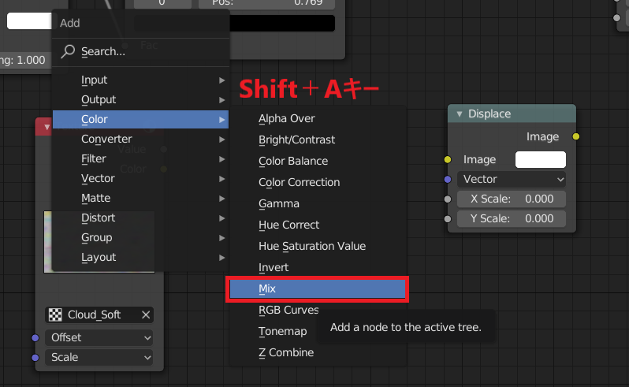Click the Displace node header

512,114
